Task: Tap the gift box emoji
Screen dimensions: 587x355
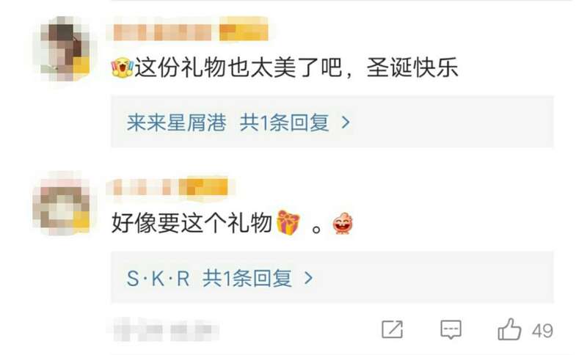Action: coord(288,222)
